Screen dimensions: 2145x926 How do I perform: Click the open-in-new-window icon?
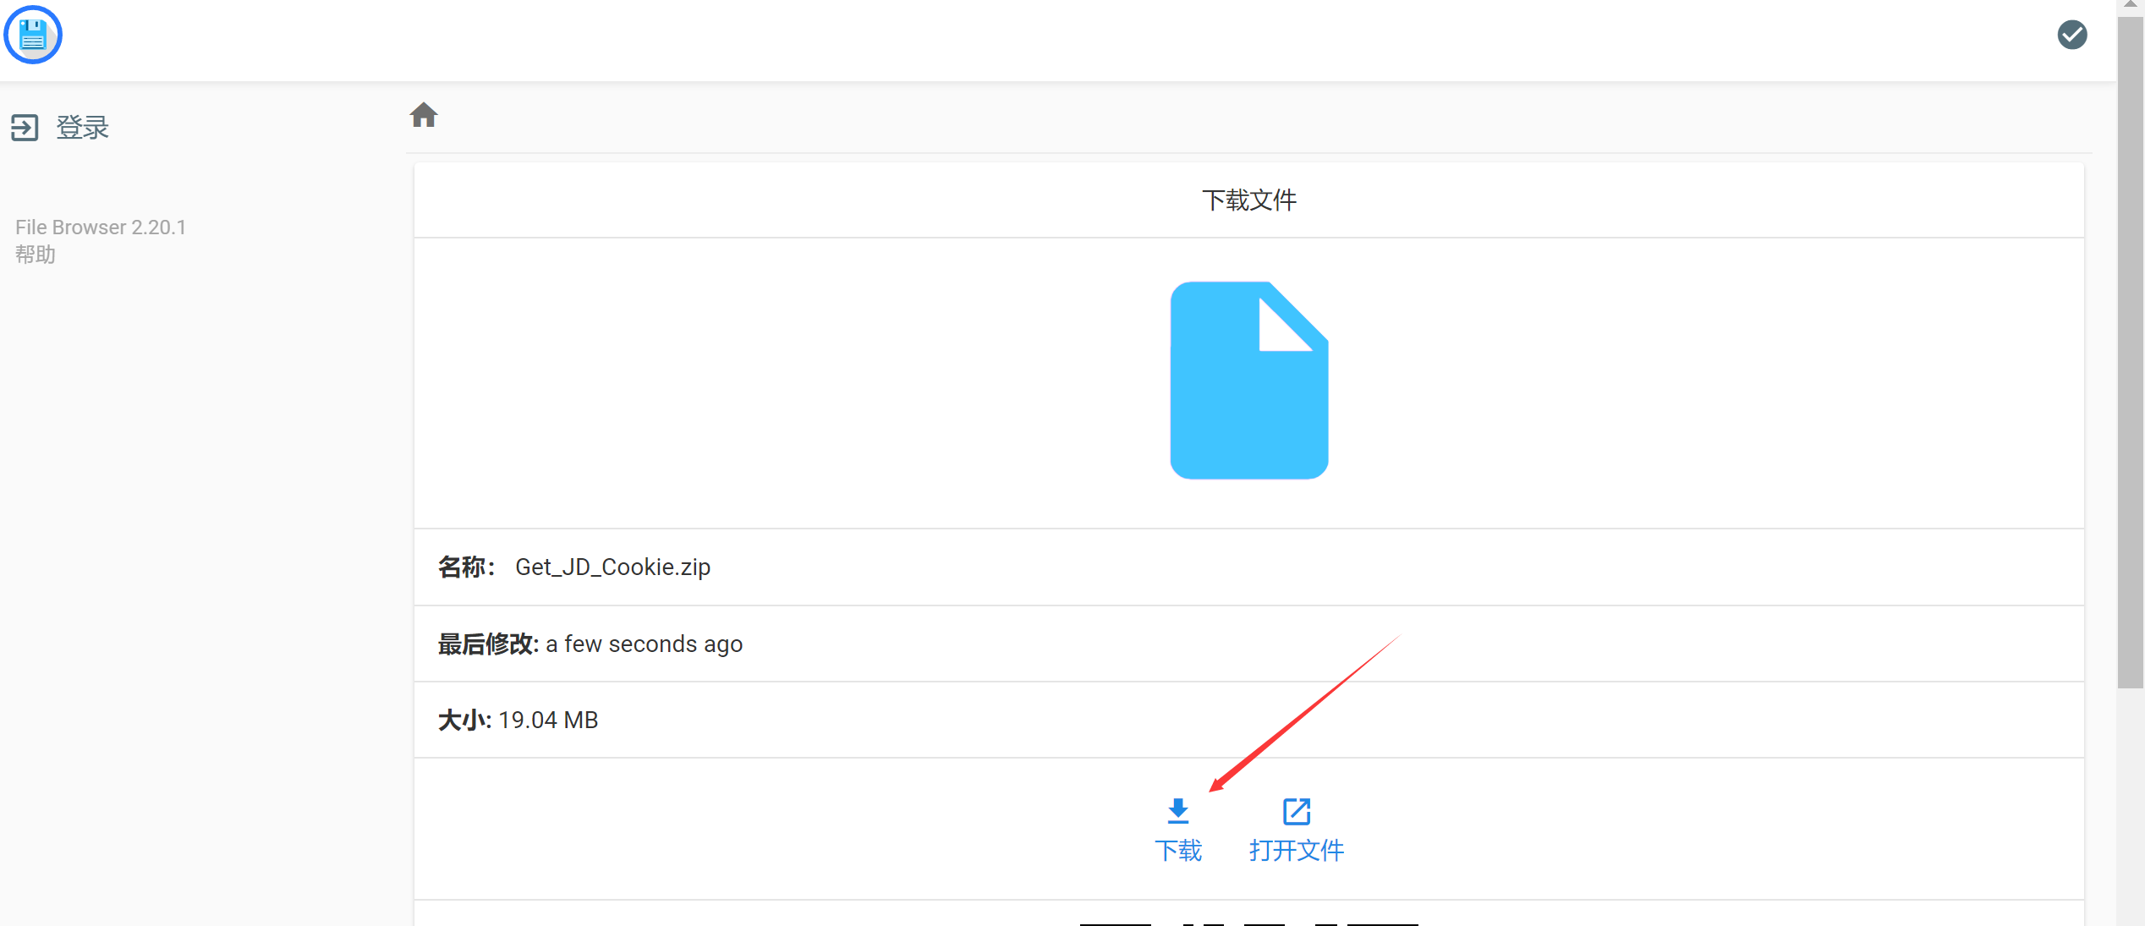pos(1296,811)
